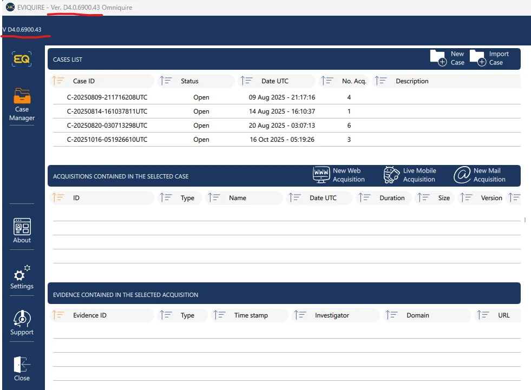Start a New Mail Acquisition

462,175
